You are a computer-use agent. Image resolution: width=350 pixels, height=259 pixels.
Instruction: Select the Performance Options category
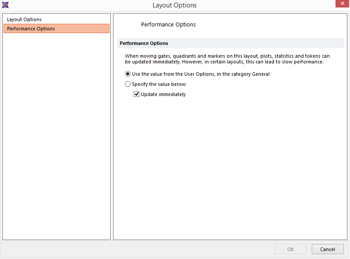31,29
